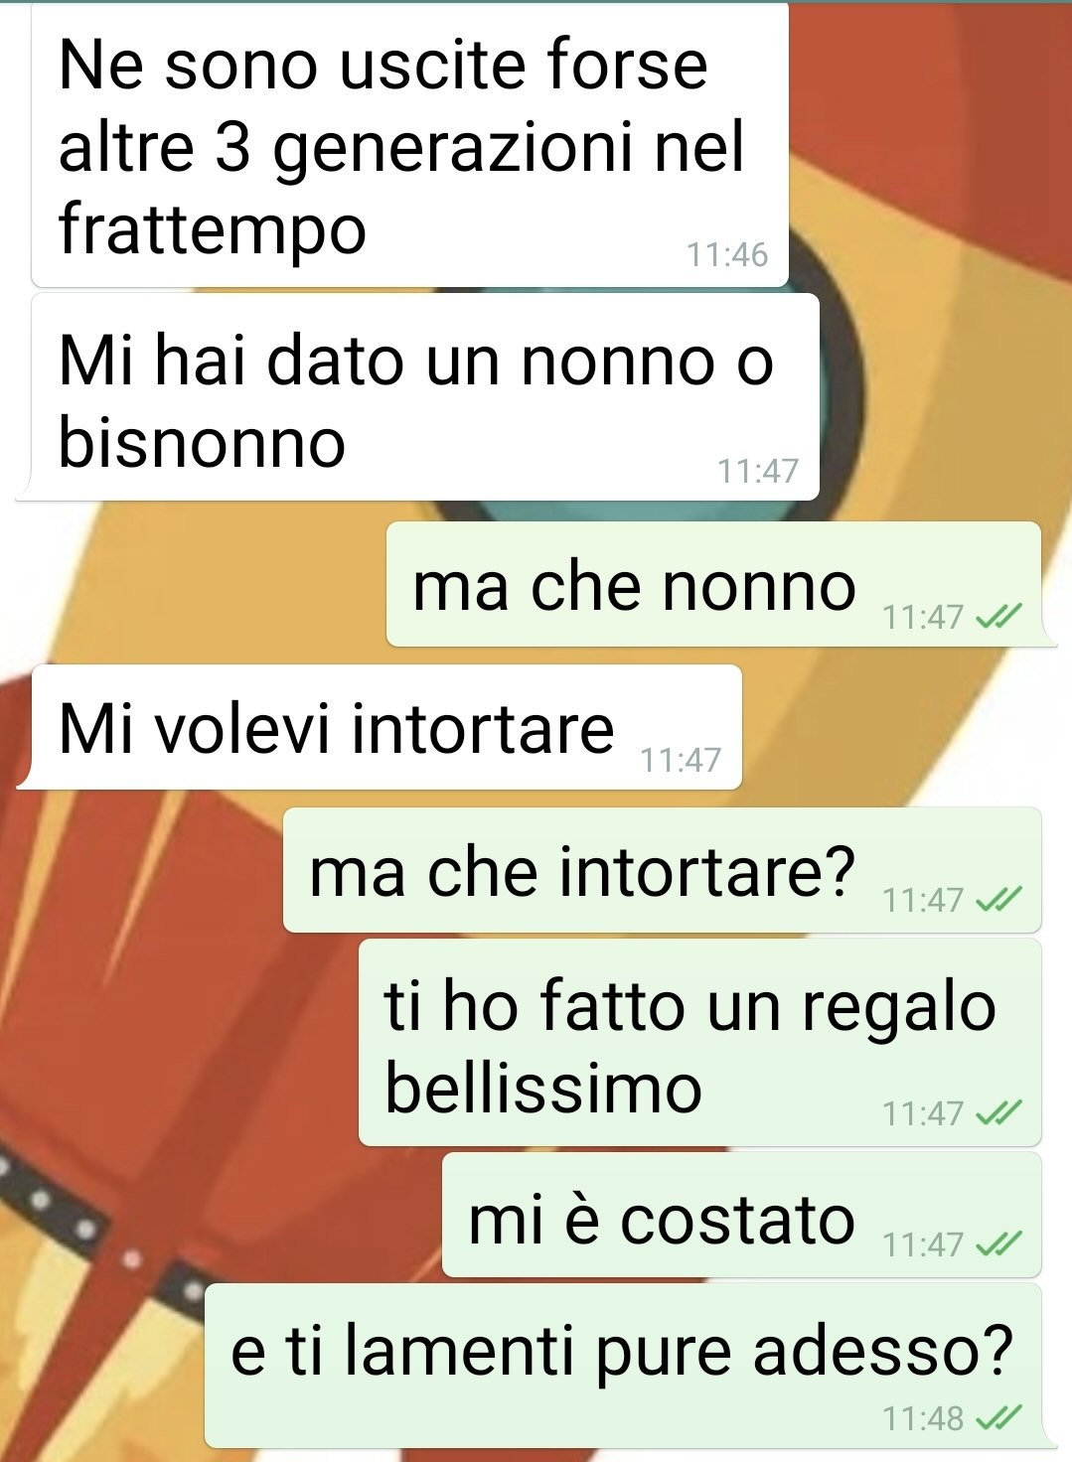Click the double tick on 'mi è costato'

997,1244
